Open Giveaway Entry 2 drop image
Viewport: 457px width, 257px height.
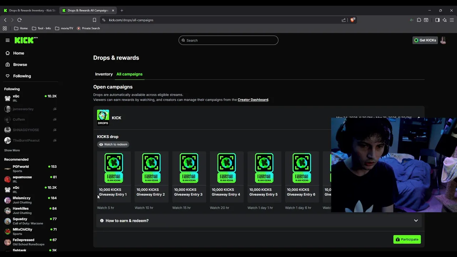(151, 168)
